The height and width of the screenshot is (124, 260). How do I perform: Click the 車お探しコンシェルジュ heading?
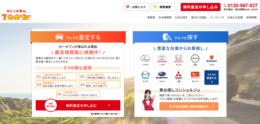click(180, 90)
